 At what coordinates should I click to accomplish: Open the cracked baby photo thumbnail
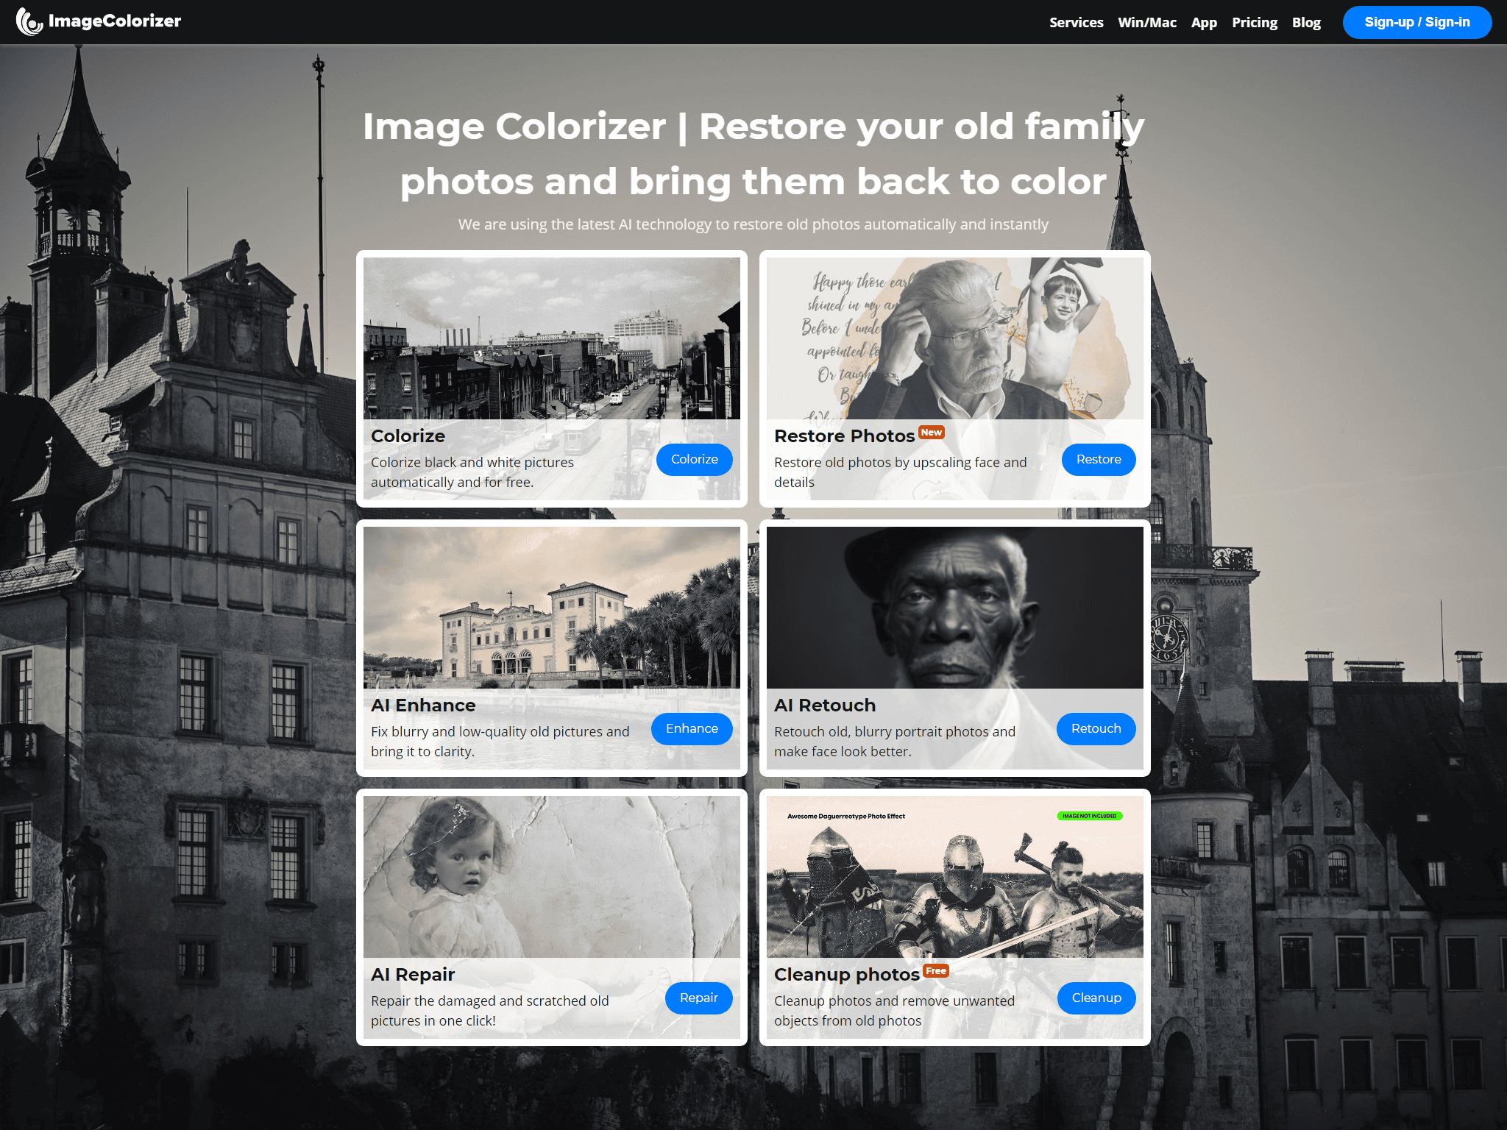coord(552,877)
